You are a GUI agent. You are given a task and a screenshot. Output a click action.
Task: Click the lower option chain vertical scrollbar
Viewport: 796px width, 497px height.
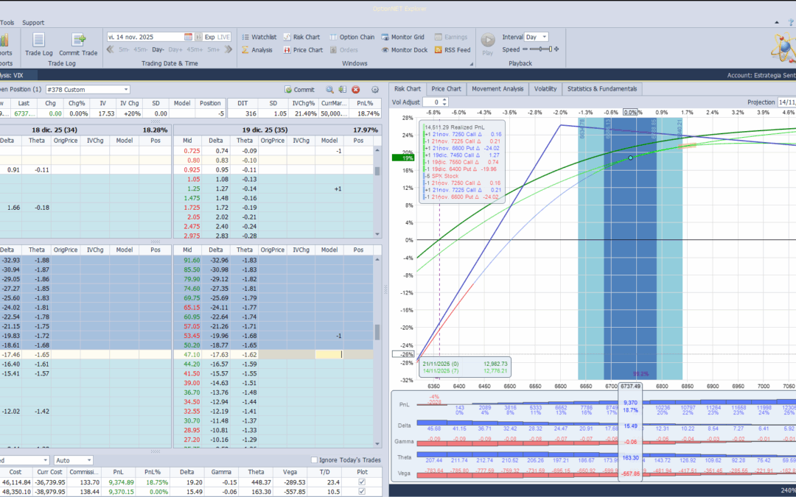click(x=377, y=351)
